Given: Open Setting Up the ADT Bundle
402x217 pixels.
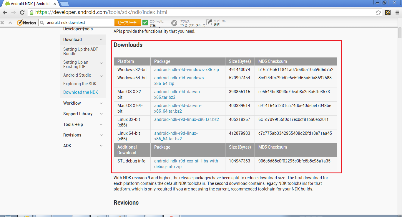Looking at the screenshot, I should click(81, 51).
